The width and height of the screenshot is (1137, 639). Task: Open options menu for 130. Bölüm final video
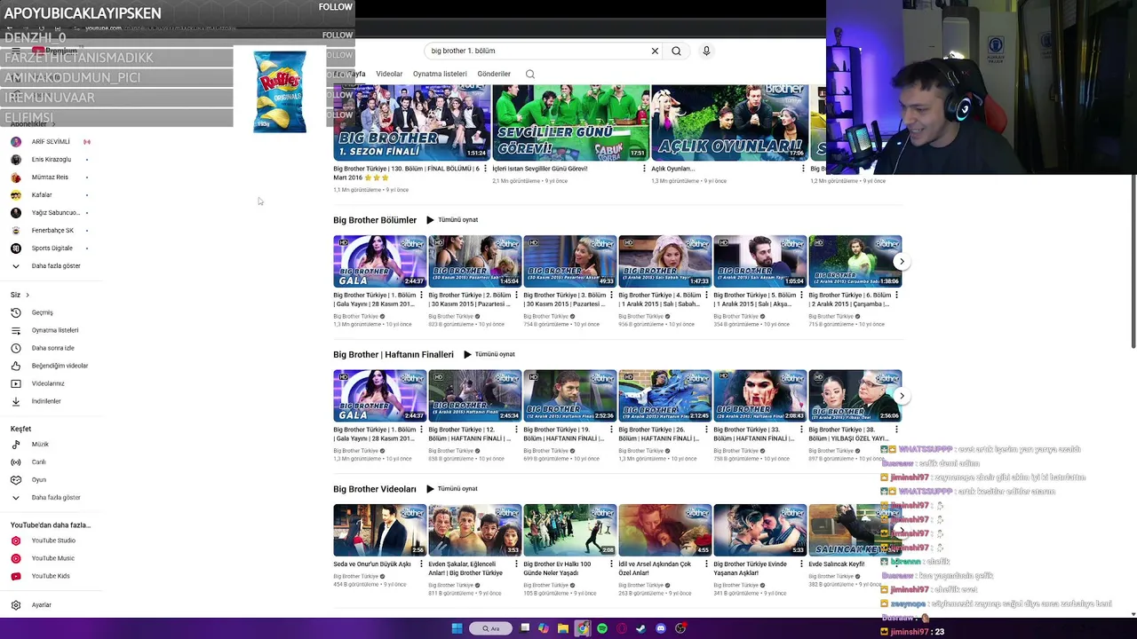pyautogui.click(x=485, y=169)
